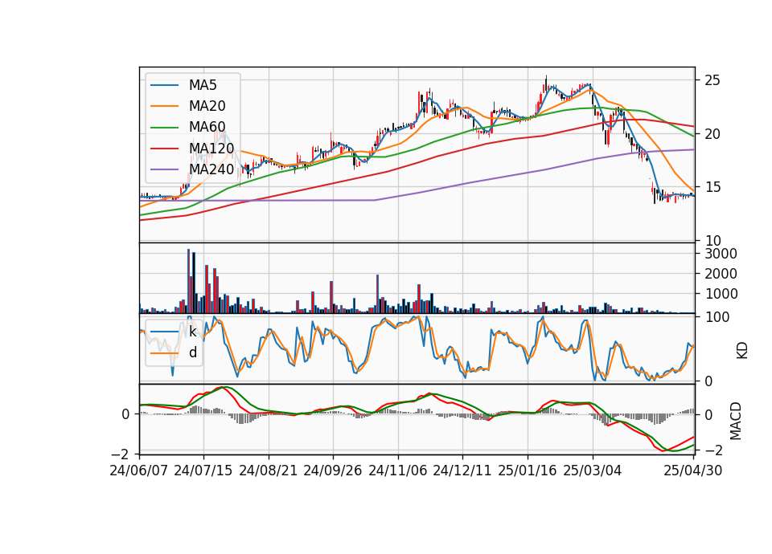This screenshot has height=554, width=772.
Task: Click the price axis value 10
Action: click(x=712, y=241)
